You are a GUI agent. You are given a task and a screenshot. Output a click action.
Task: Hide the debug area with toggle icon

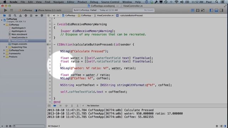49,106
